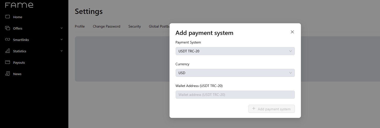This screenshot has width=380, height=128.
Task: Expand the Offers submenu chevron
Action: pyautogui.click(x=62, y=28)
